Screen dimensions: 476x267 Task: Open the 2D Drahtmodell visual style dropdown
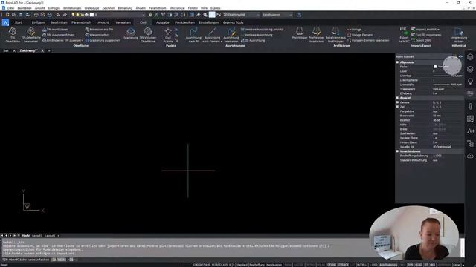click(242, 15)
